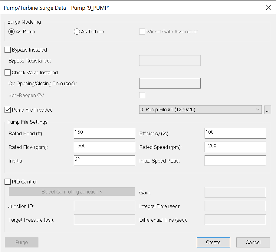The width and height of the screenshot is (276, 252).
Task: Close the Pump/Turbine Surge Data dialog
Action: [x=268, y=8]
